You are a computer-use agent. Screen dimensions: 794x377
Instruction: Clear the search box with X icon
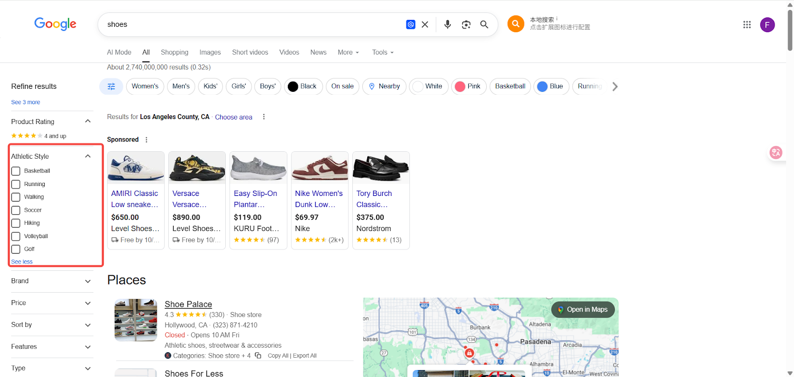pyautogui.click(x=425, y=25)
